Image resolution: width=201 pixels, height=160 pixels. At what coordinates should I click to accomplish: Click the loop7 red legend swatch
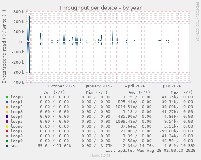click(7, 131)
